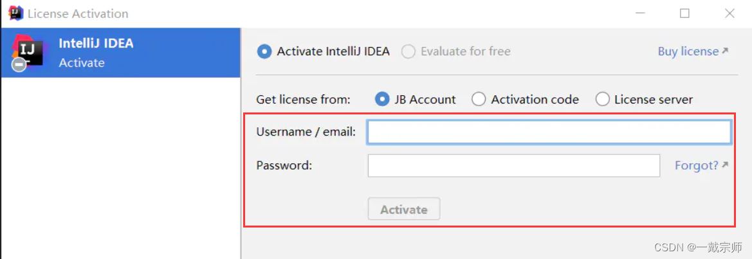Viewport: 752px width, 259px height.
Task: Maximize the License Activation window
Action: click(x=685, y=13)
